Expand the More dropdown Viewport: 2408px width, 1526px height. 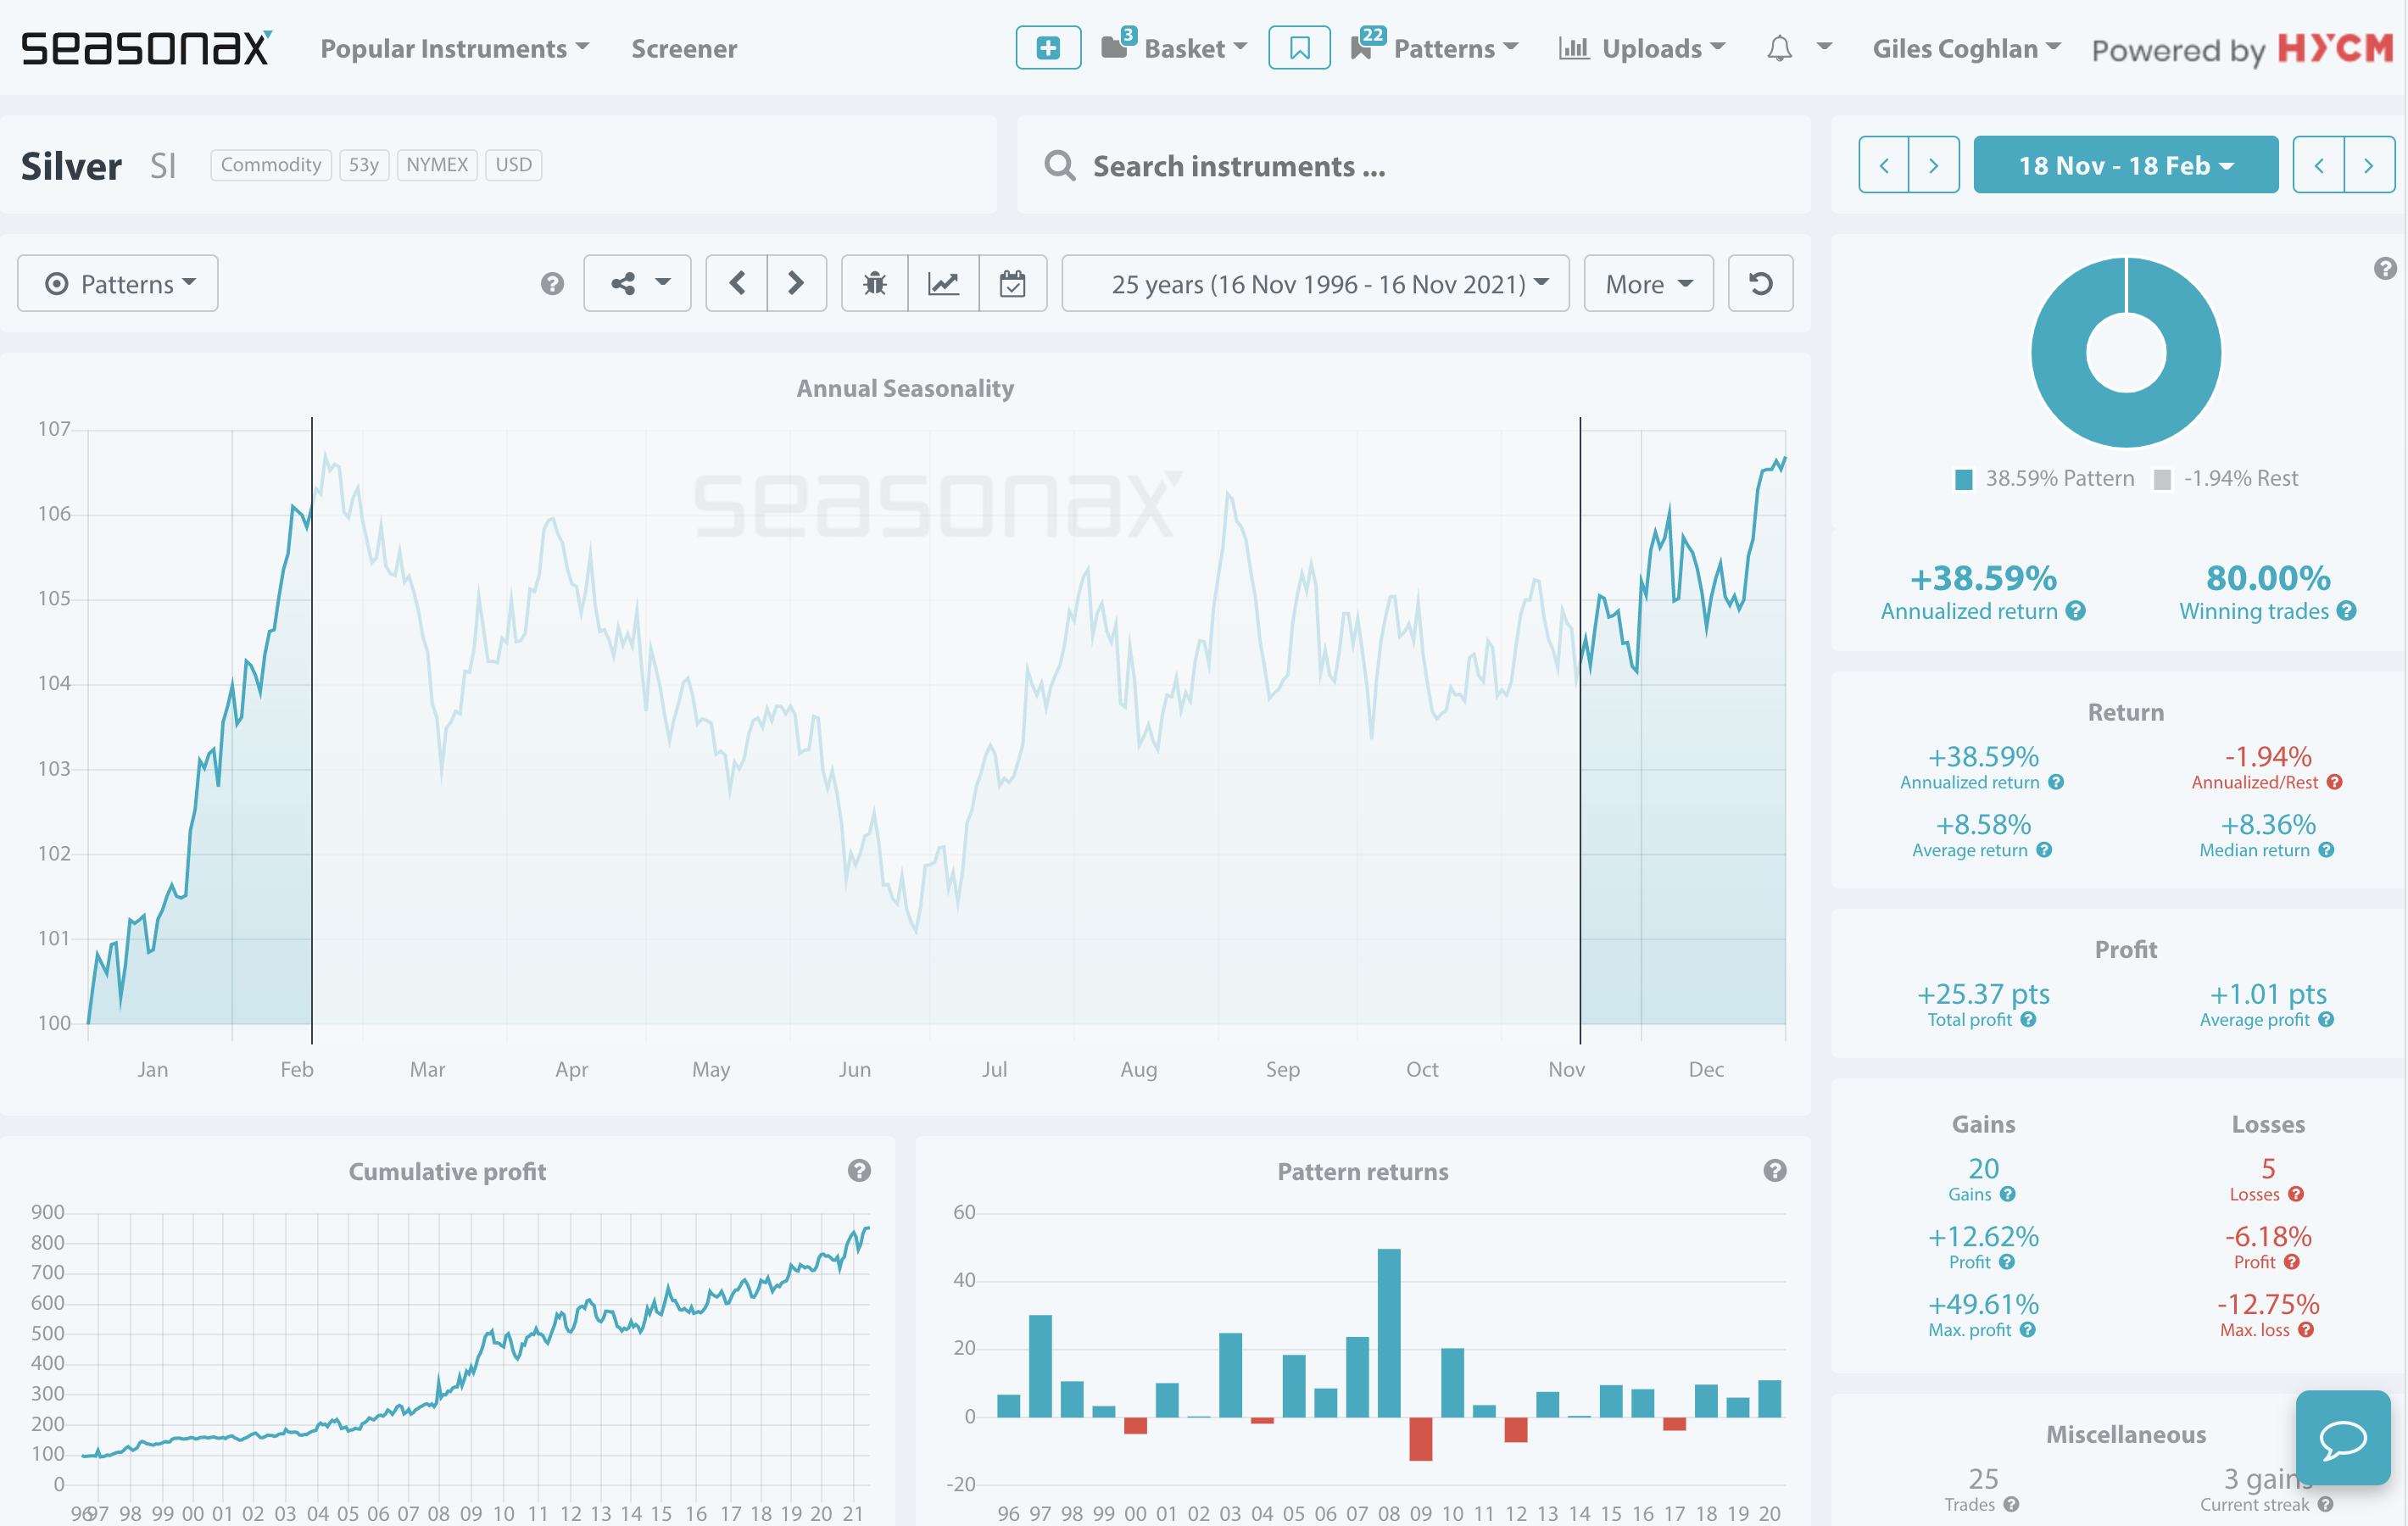pyautogui.click(x=1648, y=284)
